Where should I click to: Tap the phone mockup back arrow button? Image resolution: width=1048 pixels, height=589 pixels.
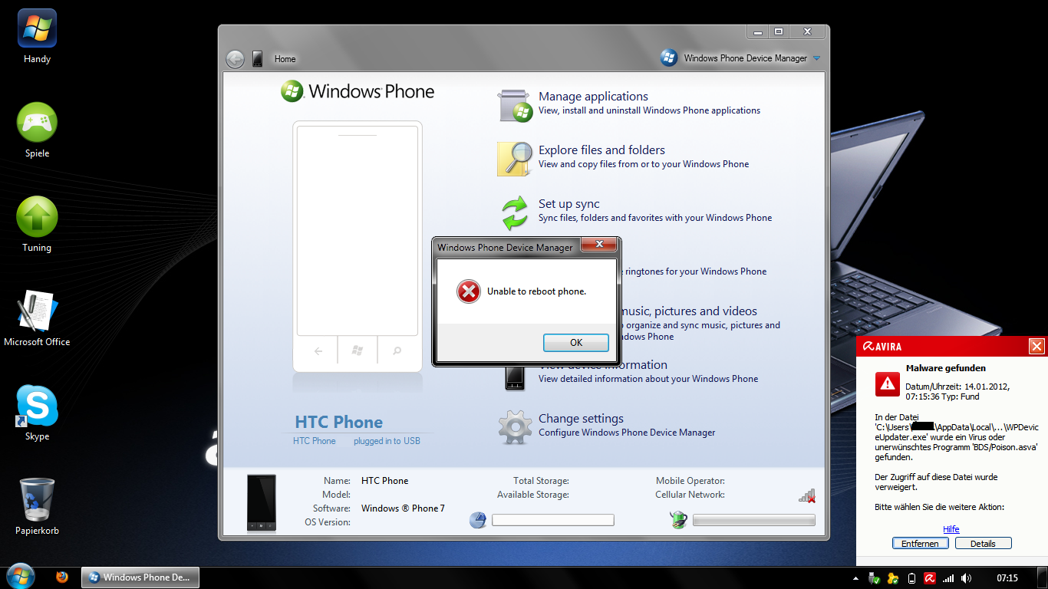318,350
